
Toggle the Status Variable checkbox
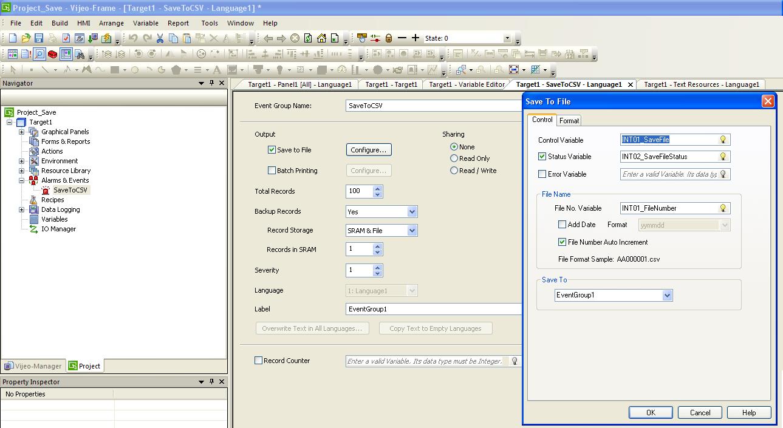click(542, 157)
